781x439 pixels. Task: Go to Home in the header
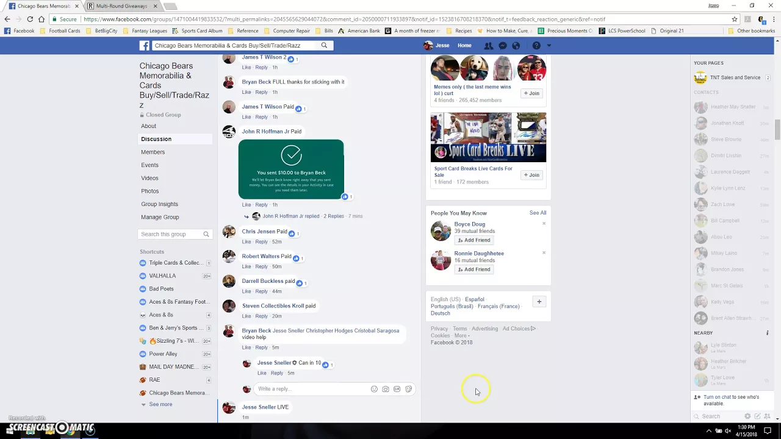coord(464,46)
